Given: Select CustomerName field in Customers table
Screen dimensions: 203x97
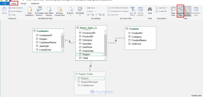Looking at the screenshot, I should [48, 42].
